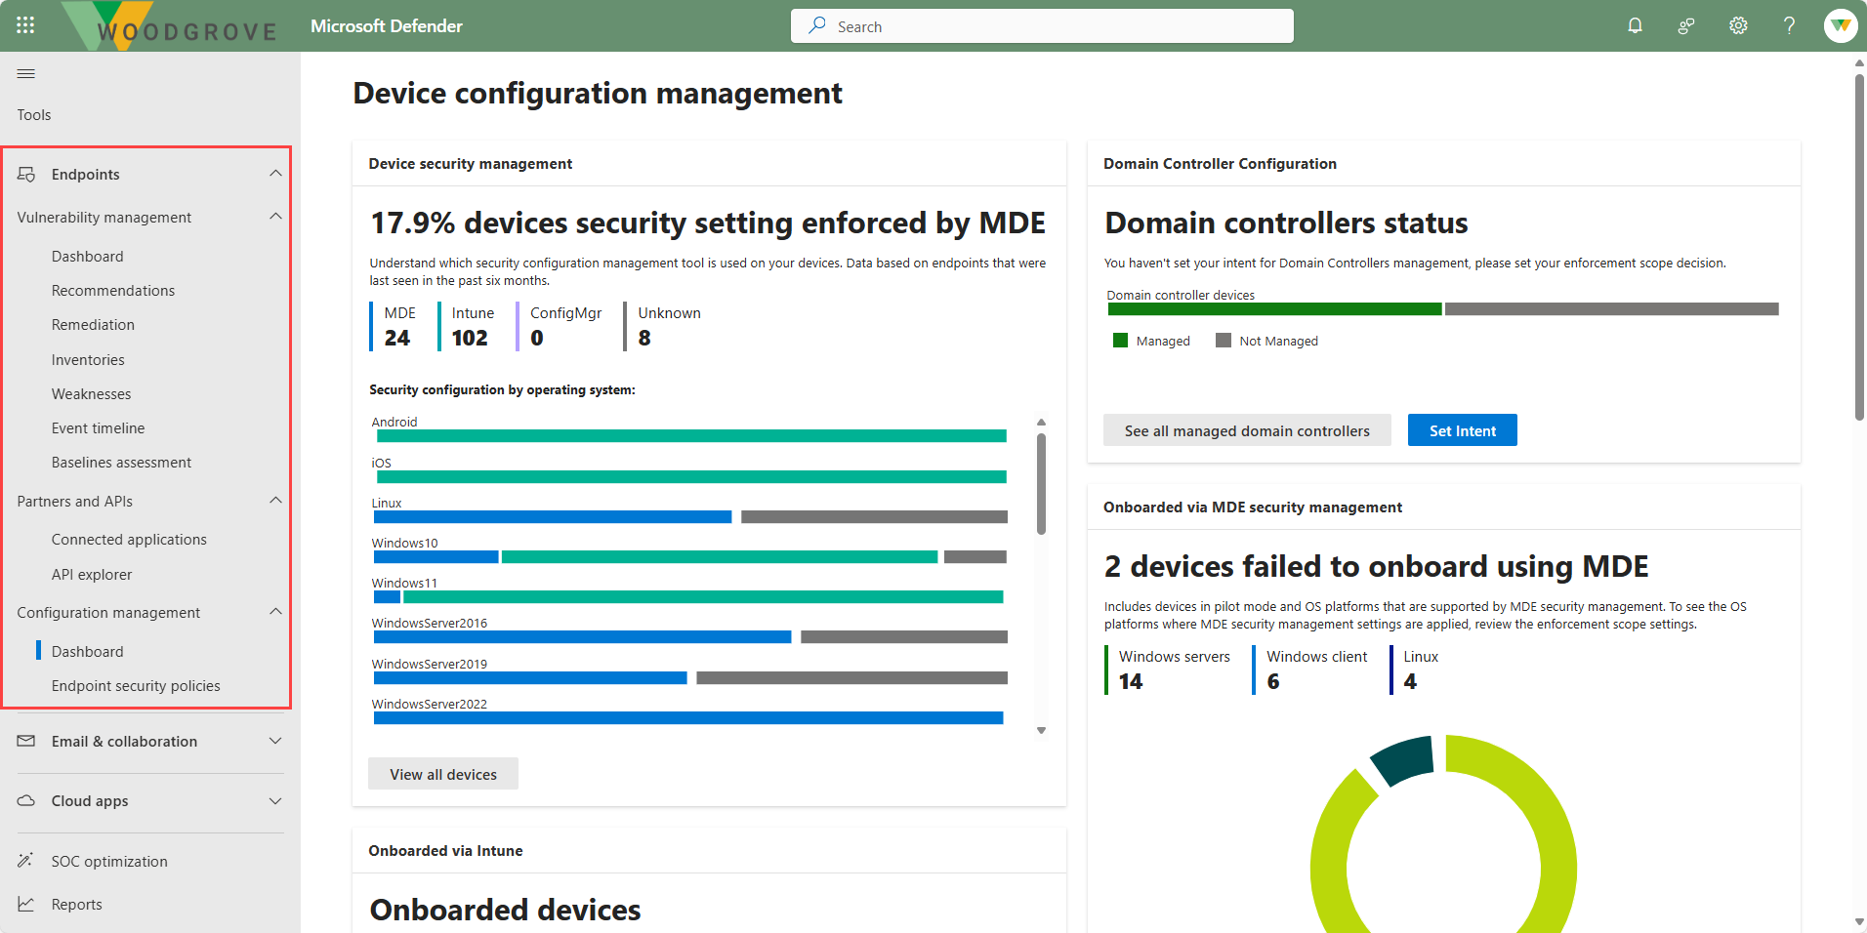Expand the Cloud apps section

click(x=275, y=800)
